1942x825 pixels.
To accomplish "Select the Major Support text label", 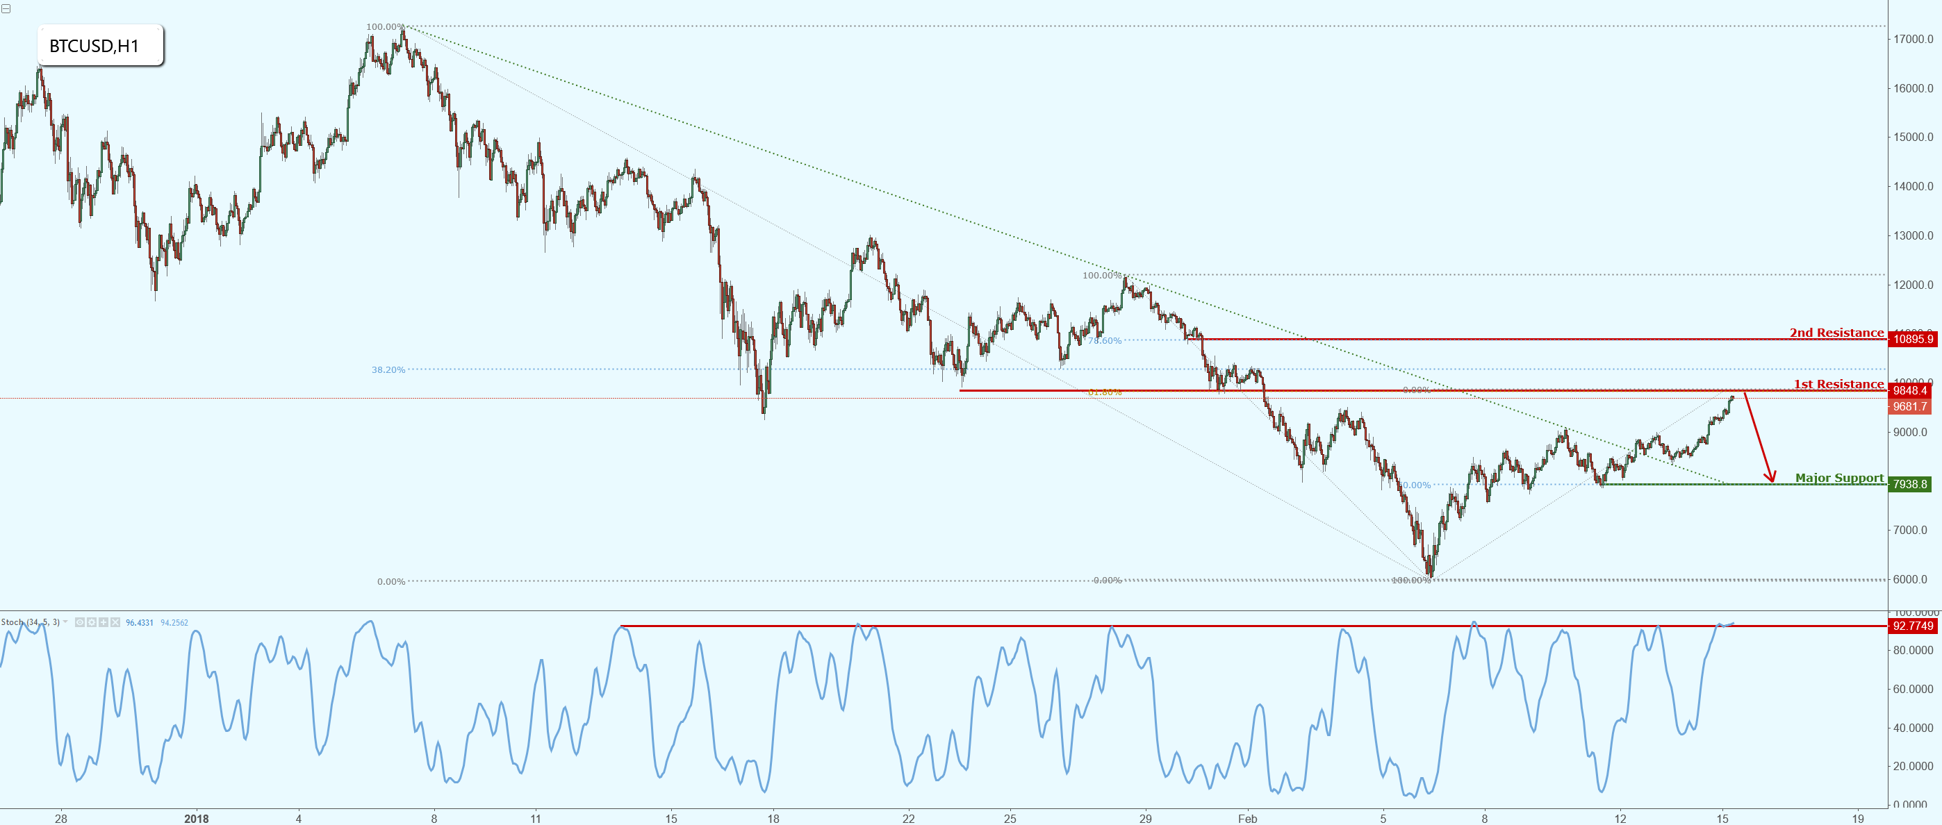I will 1839,478.
